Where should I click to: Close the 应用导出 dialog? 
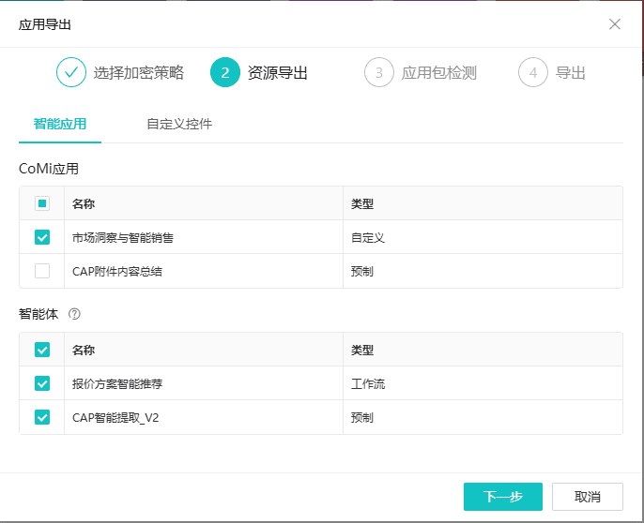pyautogui.click(x=614, y=24)
